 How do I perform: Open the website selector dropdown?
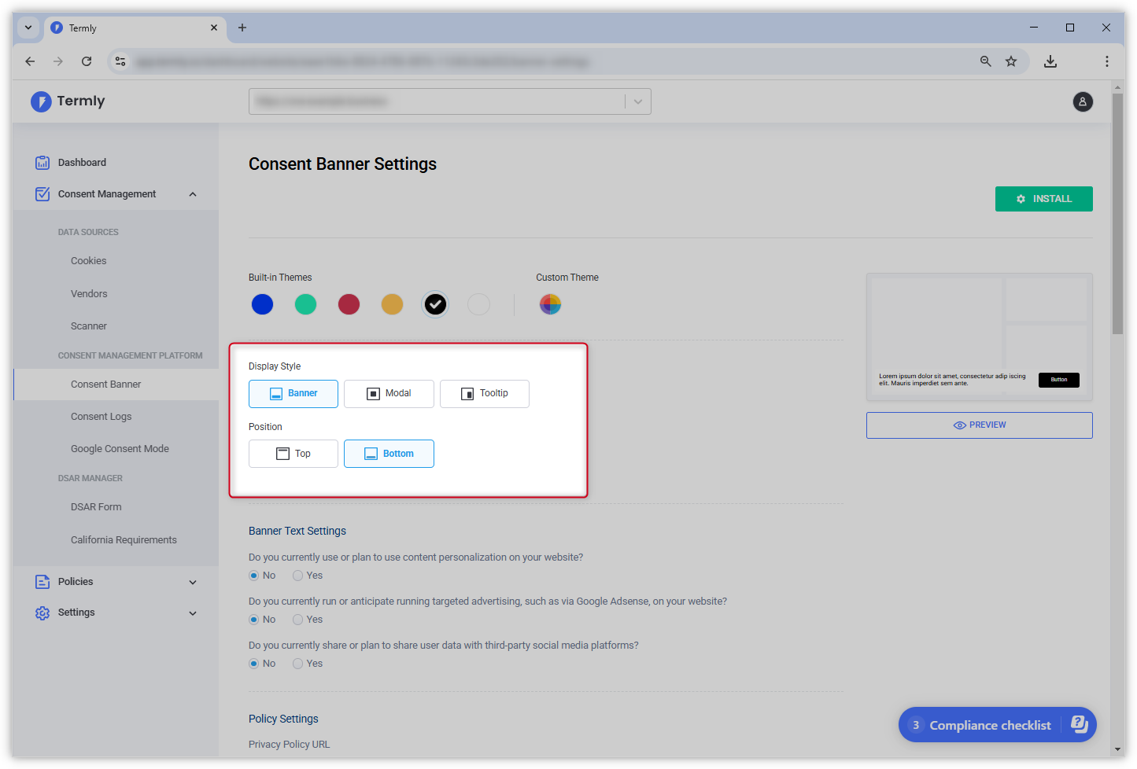point(638,101)
